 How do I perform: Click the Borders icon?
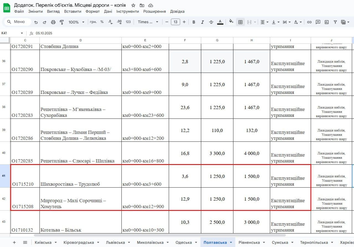point(240,22)
